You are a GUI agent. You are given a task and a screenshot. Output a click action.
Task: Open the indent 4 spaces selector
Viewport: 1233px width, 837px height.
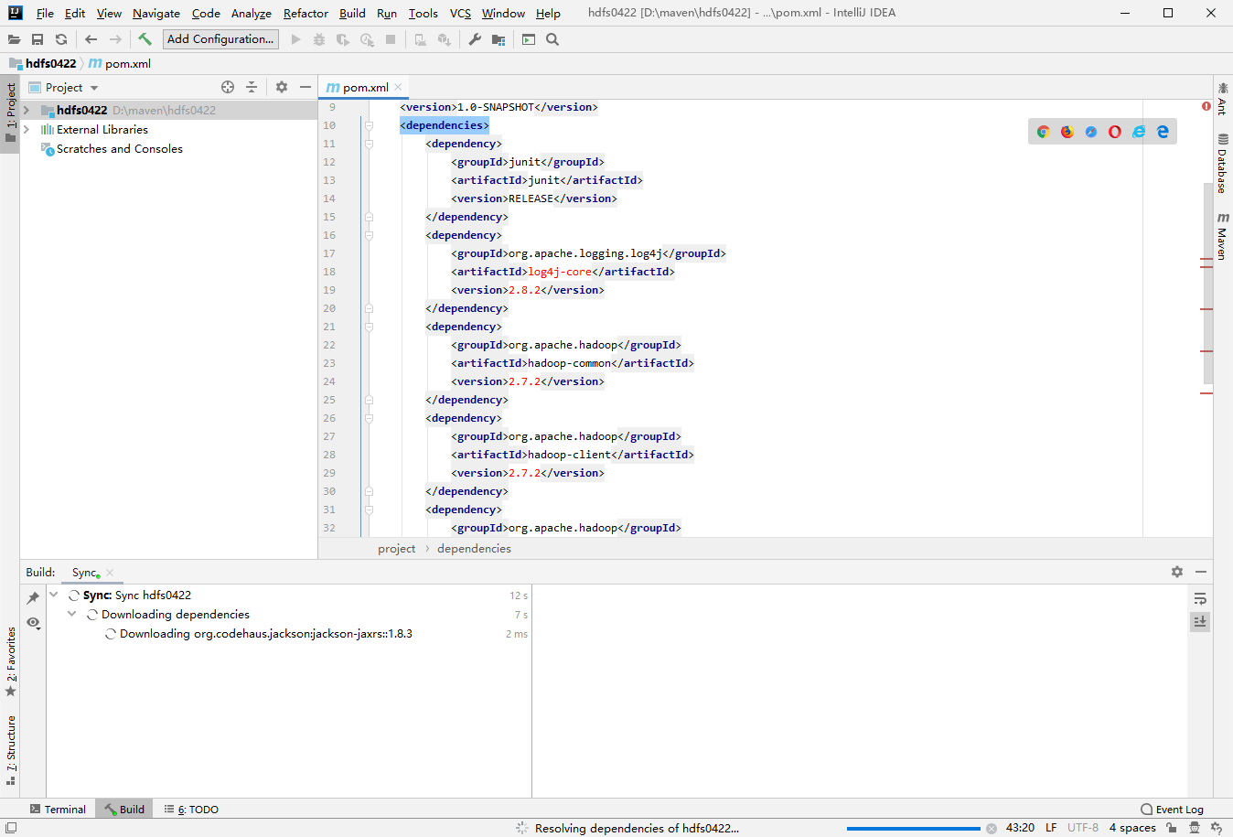click(x=1132, y=828)
